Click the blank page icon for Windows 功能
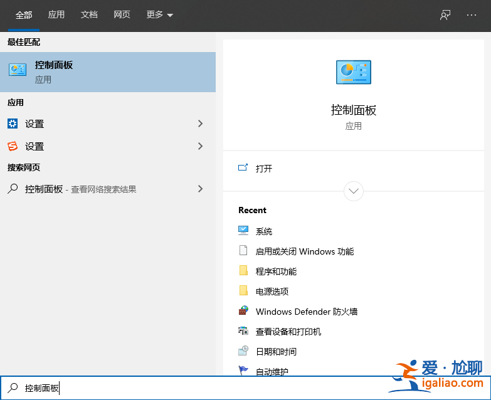The image size is (491, 400). (243, 250)
